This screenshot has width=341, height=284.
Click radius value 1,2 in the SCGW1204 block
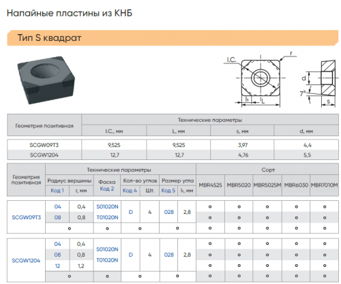click(x=81, y=266)
